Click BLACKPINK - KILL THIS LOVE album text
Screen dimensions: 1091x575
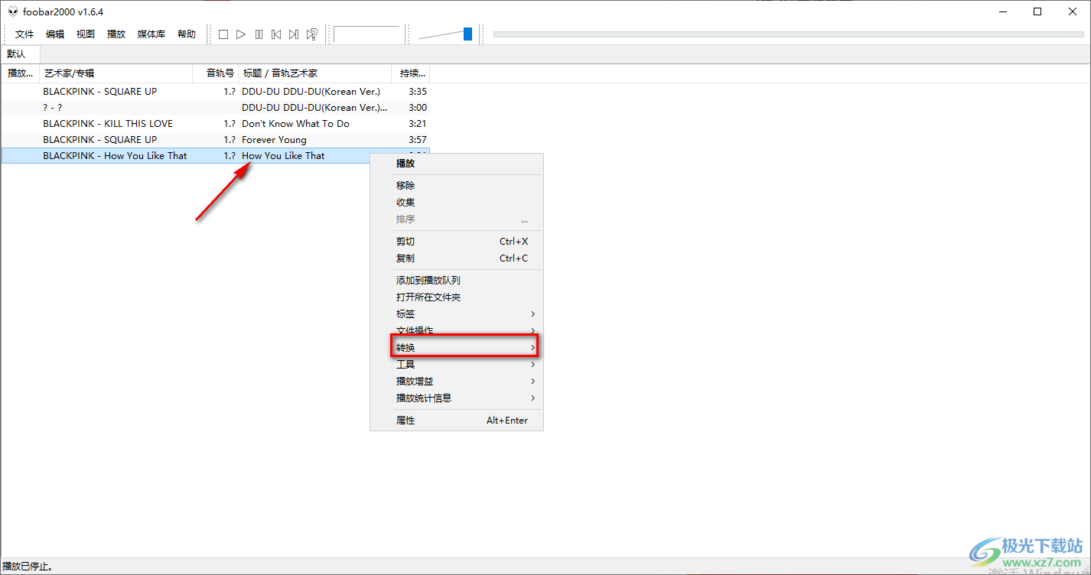tap(108, 124)
